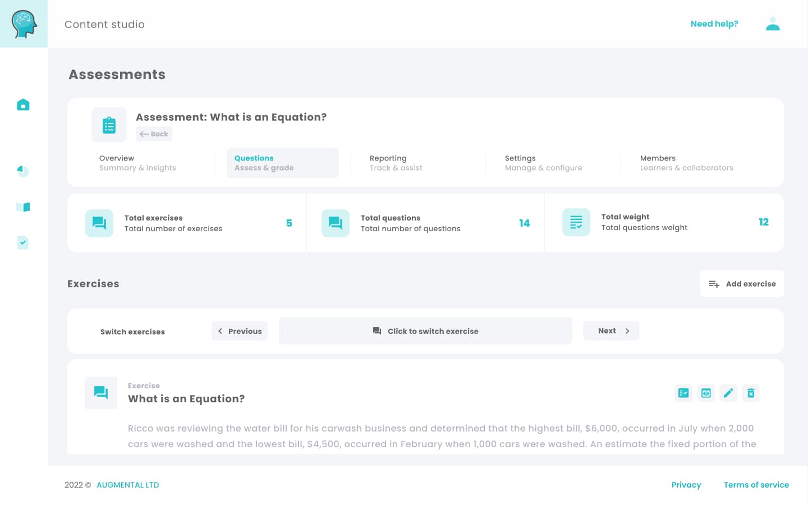The image size is (808, 505).
Task: Open the courses book icon in sidebar
Action: [23, 207]
